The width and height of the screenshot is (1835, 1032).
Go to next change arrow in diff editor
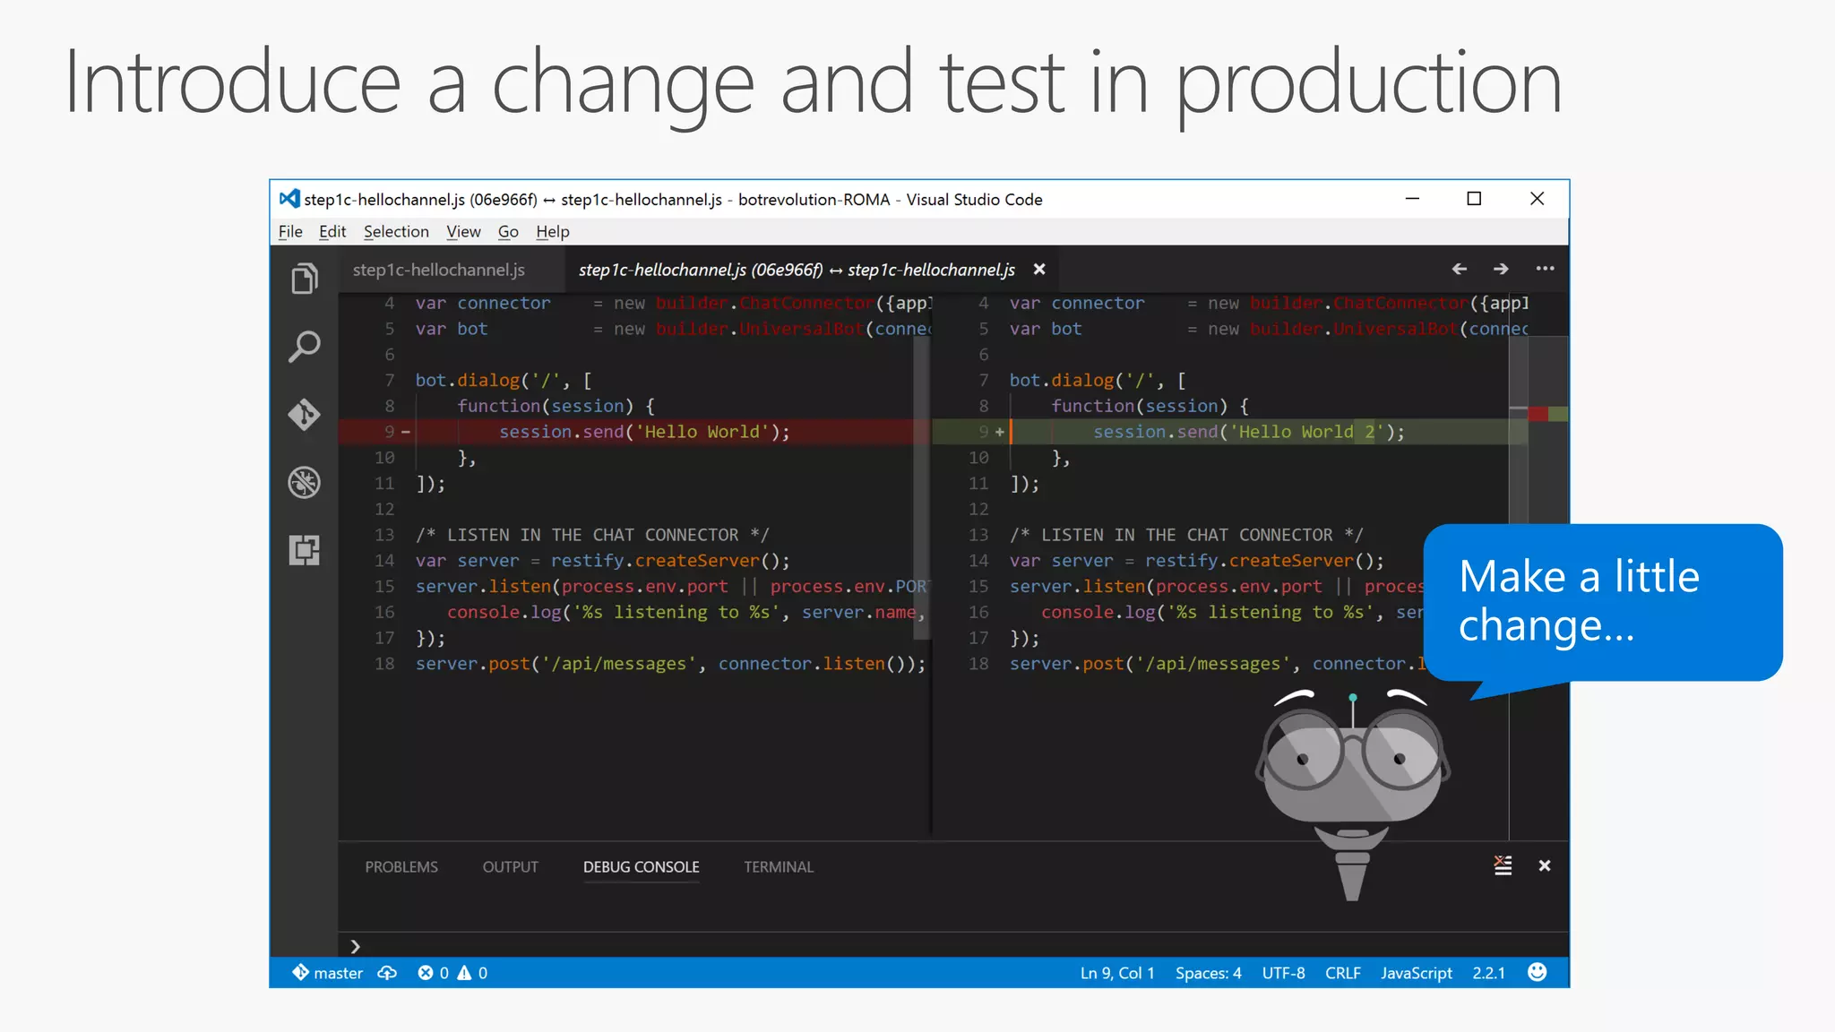(x=1501, y=269)
